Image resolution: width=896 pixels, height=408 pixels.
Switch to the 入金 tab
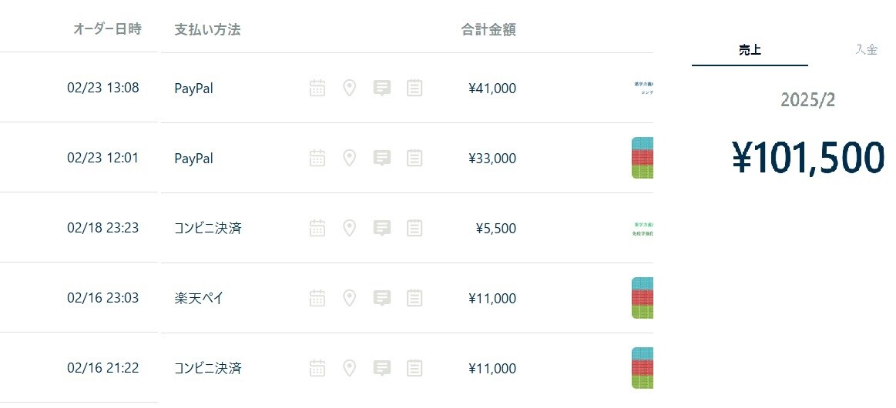[x=866, y=49]
